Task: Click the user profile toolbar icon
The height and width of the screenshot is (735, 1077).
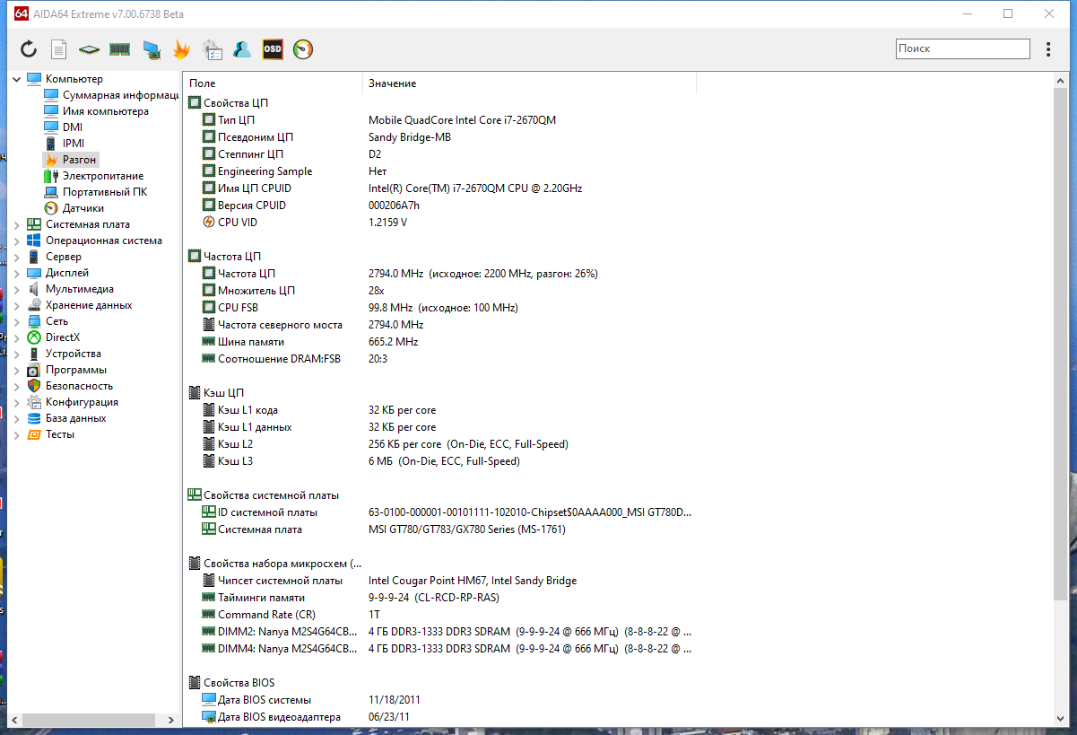Action: point(242,49)
